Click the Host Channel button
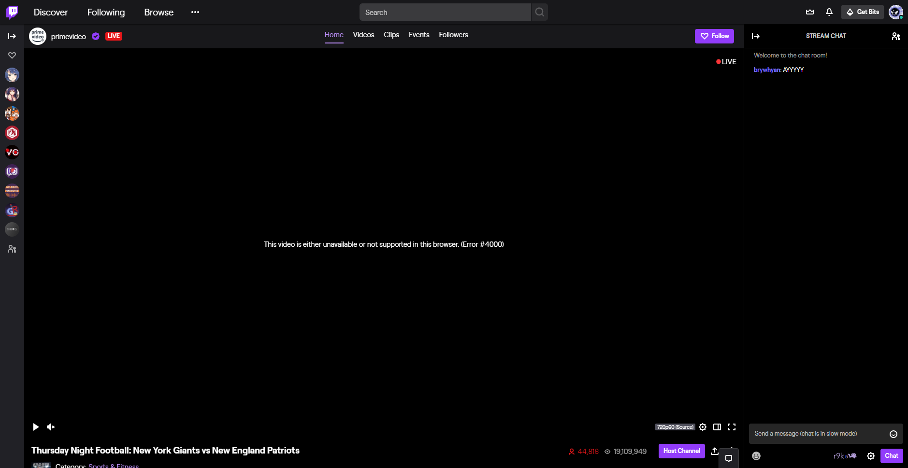The width and height of the screenshot is (908, 468). (x=681, y=451)
